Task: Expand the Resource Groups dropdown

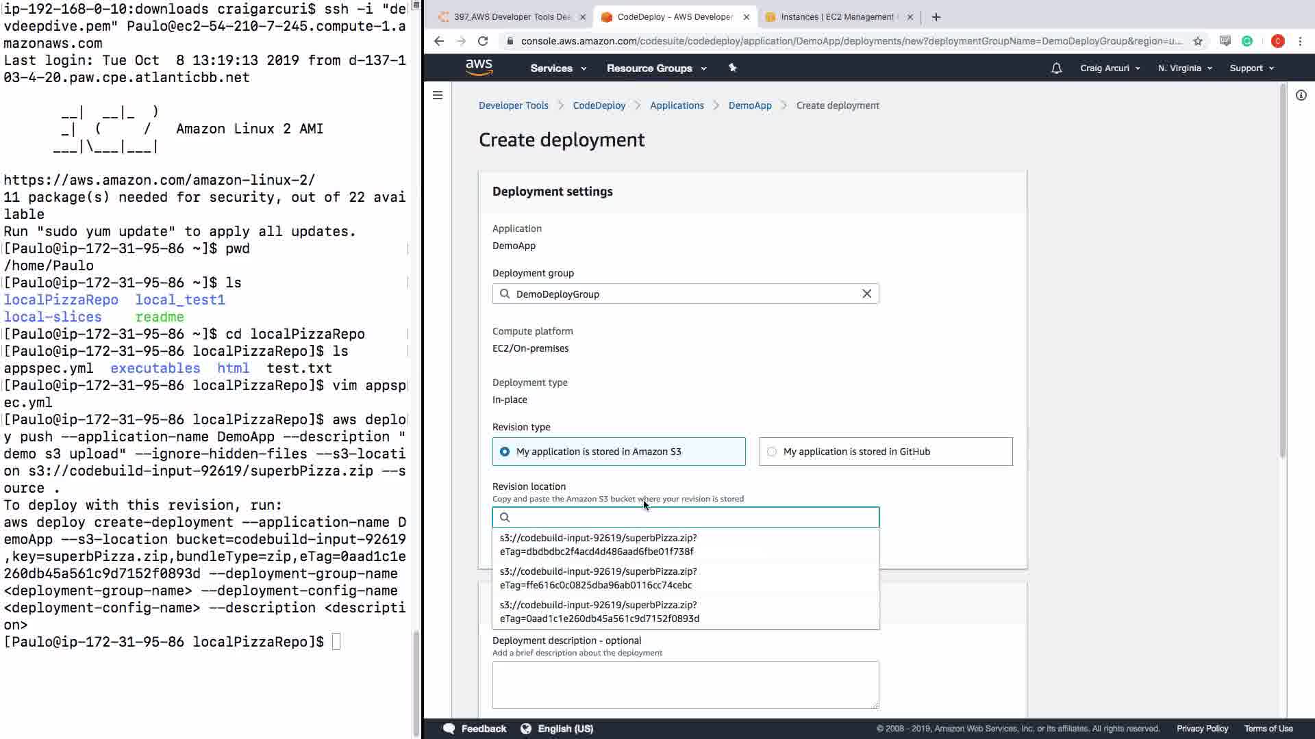Action: 656,68
